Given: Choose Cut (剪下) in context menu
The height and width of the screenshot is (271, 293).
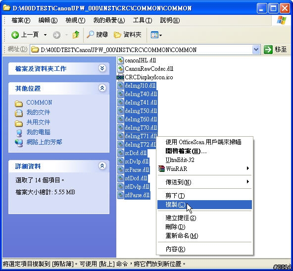Looking at the screenshot, I should point(204,196).
